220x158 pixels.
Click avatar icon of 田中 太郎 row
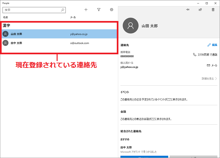(5, 43)
